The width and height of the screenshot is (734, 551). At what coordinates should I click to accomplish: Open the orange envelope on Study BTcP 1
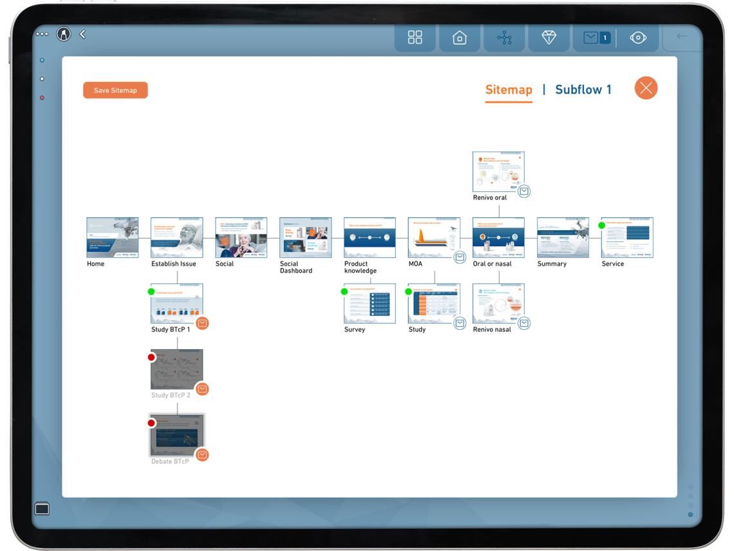pyautogui.click(x=202, y=324)
